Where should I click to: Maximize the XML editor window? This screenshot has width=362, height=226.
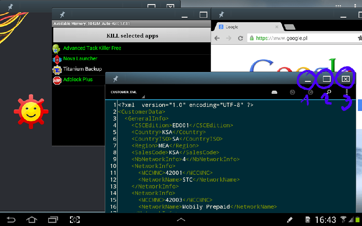(x=326, y=79)
